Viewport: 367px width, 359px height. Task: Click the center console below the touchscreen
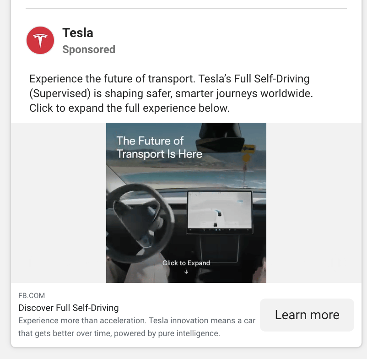point(220,248)
